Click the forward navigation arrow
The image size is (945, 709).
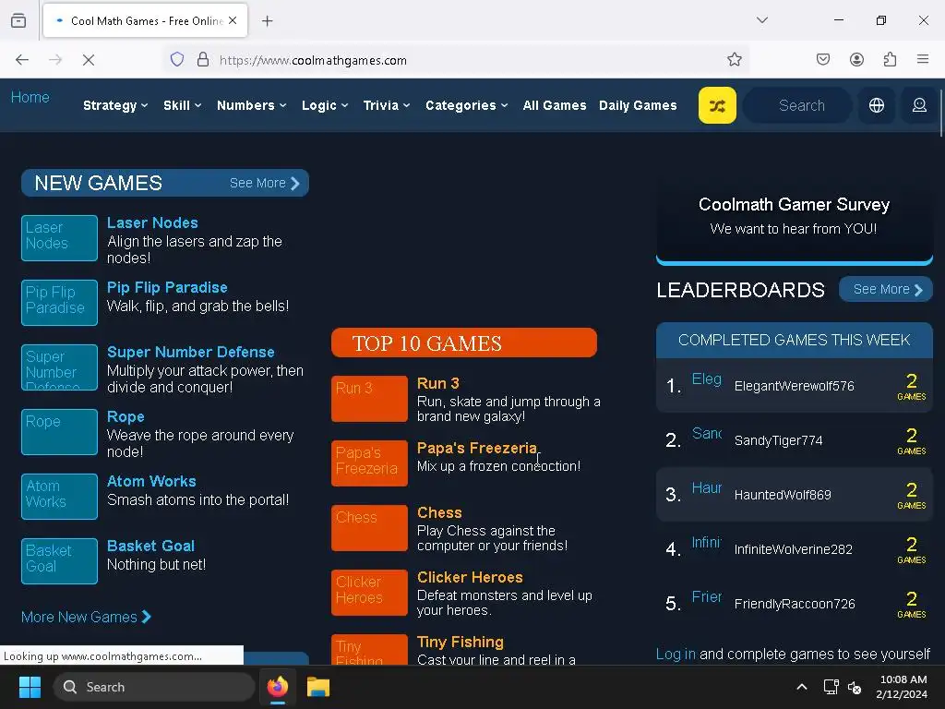click(55, 60)
